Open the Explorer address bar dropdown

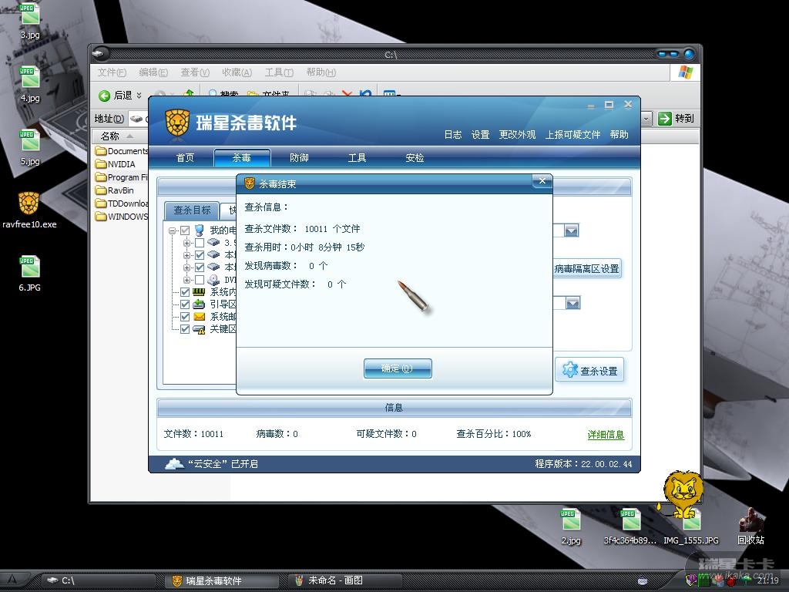(x=646, y=119)
